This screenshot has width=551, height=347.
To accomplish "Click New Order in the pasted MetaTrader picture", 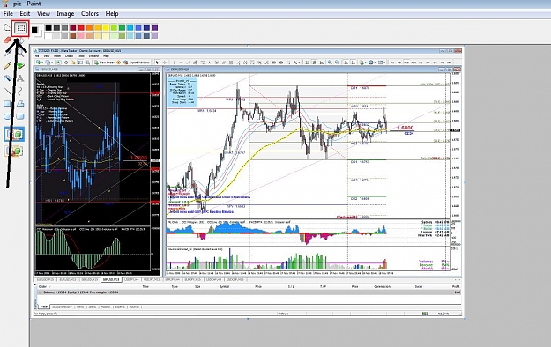I will (104, 63).
